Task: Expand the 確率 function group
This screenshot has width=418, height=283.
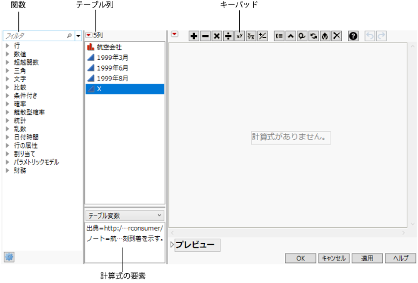Action: click(7, 104)
